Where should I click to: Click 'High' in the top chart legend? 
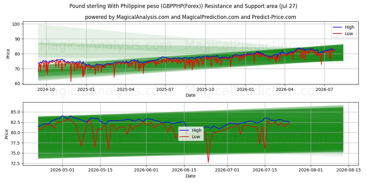349,27
